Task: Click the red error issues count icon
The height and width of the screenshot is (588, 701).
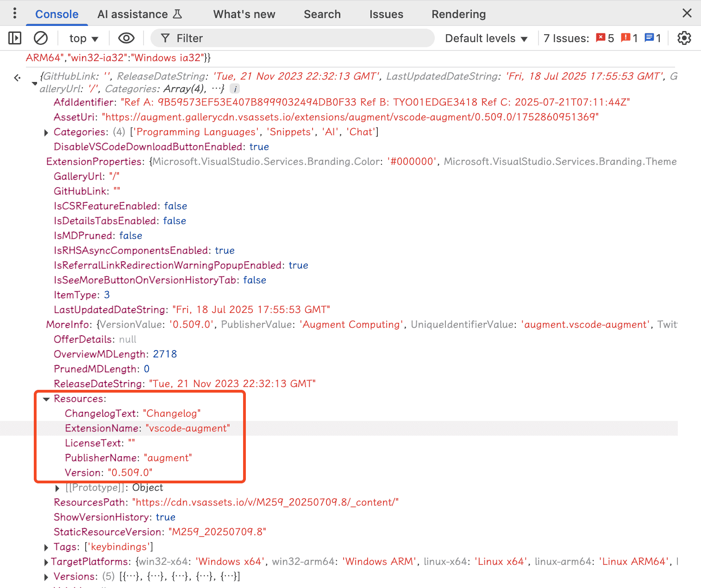Action: coord(601,38)
